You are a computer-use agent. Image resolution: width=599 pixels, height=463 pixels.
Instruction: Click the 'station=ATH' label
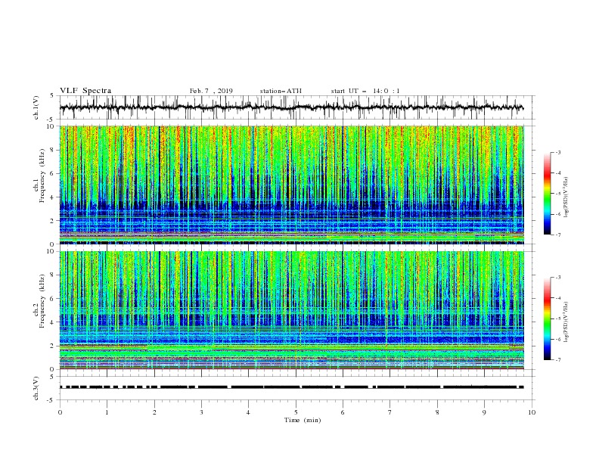(281, 91)
